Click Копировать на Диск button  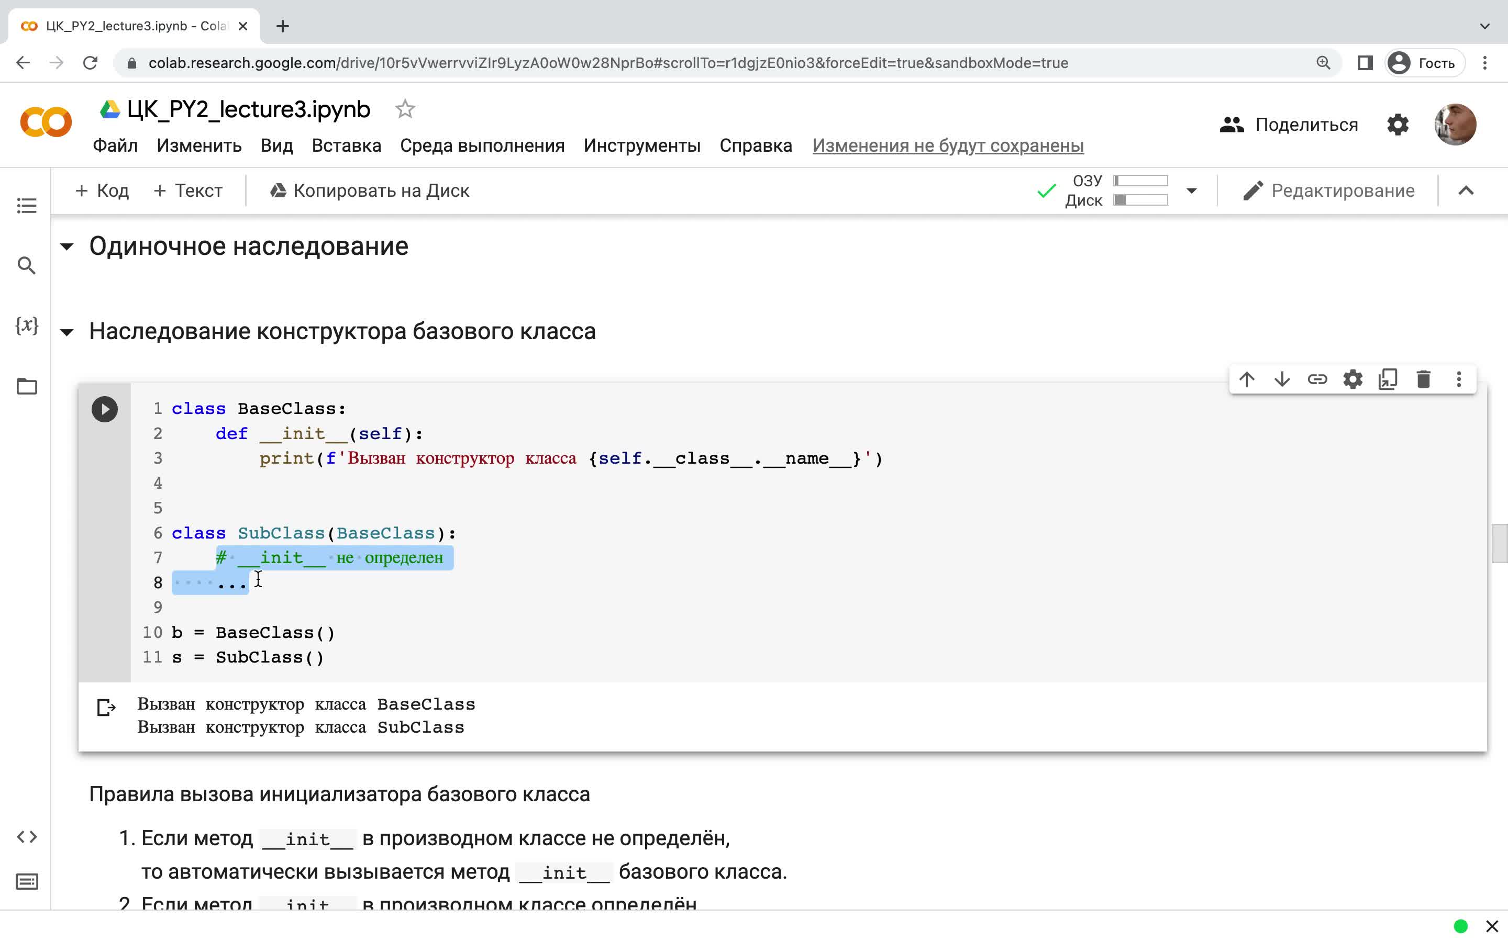pyautogui.click(x=370, y=190)
